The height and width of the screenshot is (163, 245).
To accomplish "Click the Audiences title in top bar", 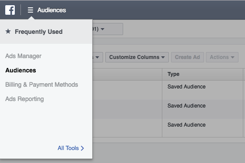I will 51,10.
